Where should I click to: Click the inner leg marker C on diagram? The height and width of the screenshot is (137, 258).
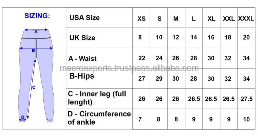(34, 87)
